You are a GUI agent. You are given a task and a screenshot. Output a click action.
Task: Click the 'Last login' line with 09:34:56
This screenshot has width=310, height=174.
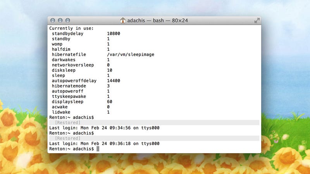(x=104, y=128)
